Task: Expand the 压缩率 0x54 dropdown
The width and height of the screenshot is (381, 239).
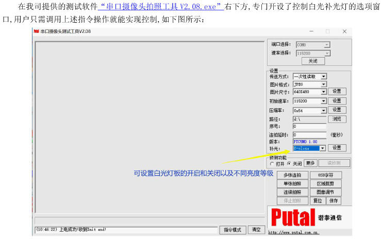Action: click(x=323, y=110)
